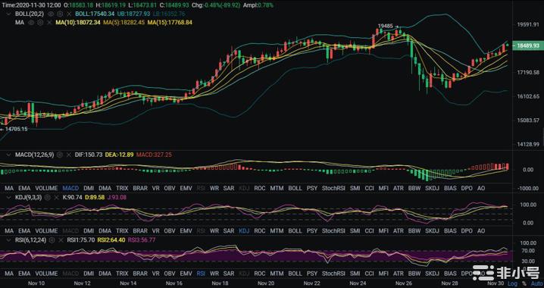Select DMI tab under the RSI pane
The image size is (544, 288).
[89, 274]
